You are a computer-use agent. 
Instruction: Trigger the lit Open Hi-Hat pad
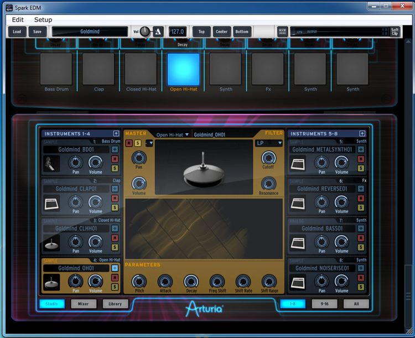[183, 69]
